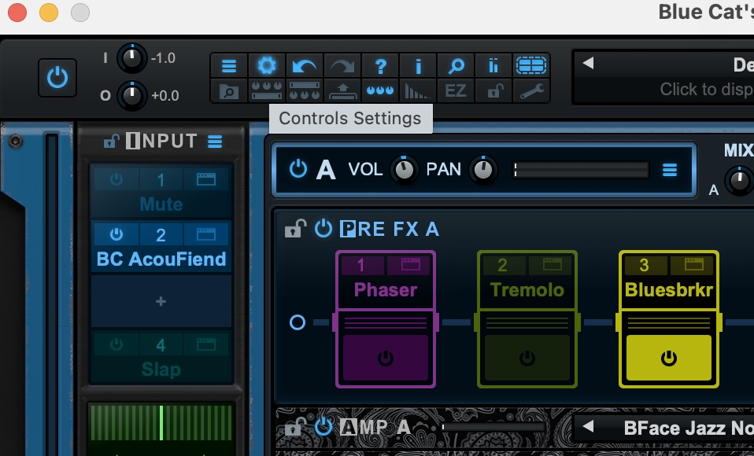Image resolution: width=754 pixels, height=456 pixels.
Task: Open the INPUT section menu icon
Action: [x=215, y=142]
